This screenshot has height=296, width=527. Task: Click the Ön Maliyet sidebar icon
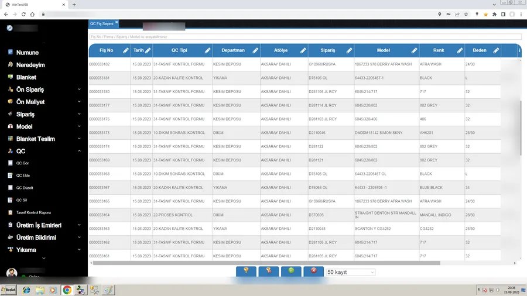[11, 101]
